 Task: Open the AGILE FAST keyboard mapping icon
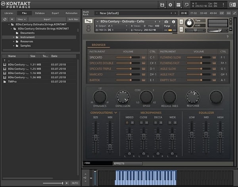pos(214,74)
